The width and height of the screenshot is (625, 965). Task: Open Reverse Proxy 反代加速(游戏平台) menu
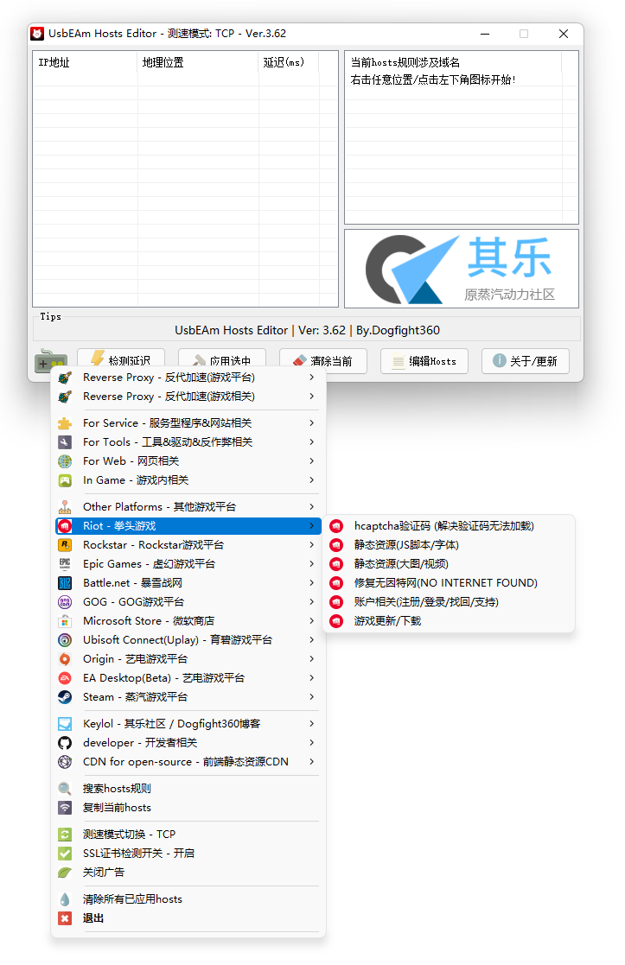click(188, 378)
